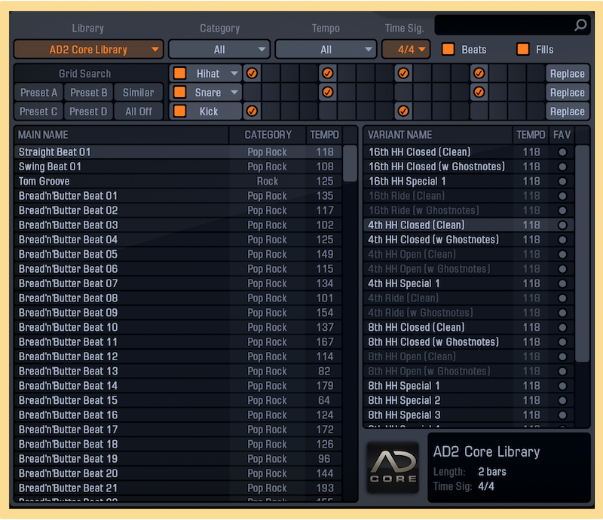Sort by VARIANT NAME column header
The height and width of the screenshot is (520, 603).
438,135
